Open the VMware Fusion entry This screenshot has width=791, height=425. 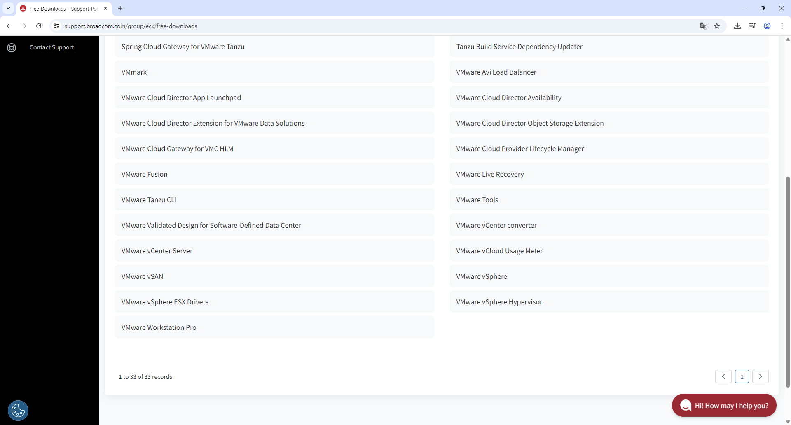(x=274, y=174)
